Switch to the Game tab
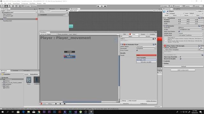204x114 pixels. point(52,9)
